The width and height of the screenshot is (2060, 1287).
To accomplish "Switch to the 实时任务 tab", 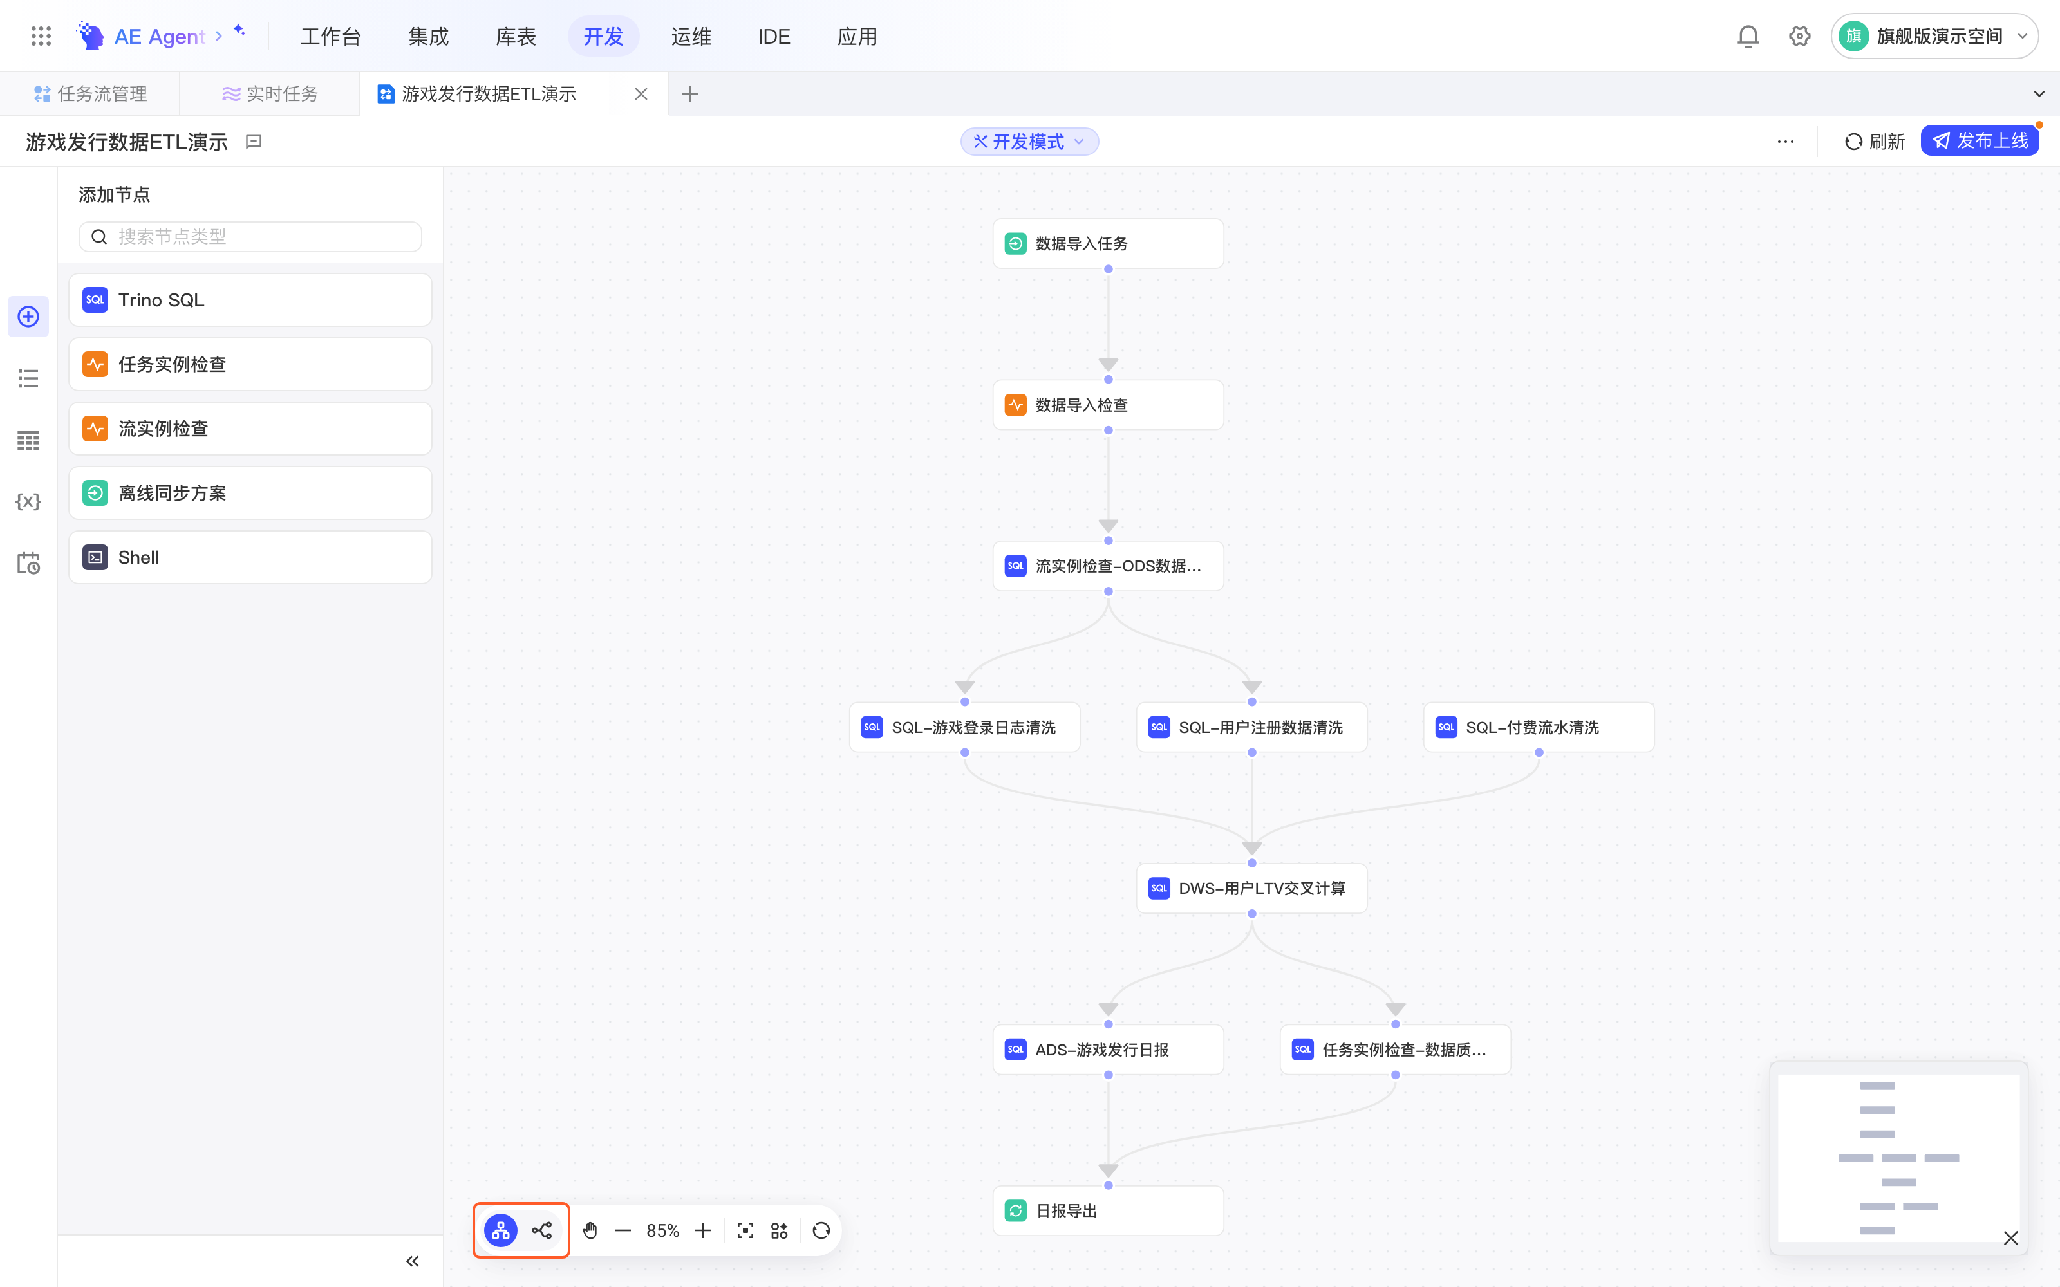I will click(270, 94).
